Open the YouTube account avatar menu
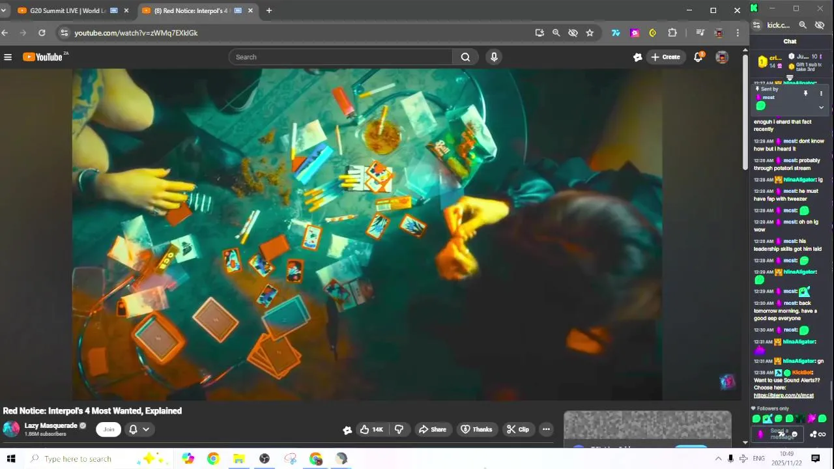The width and height of the screenshot is (834, 469). coord(722,57)
